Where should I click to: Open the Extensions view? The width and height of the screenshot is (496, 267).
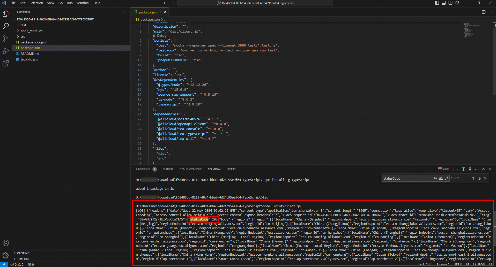pos(6,63)
